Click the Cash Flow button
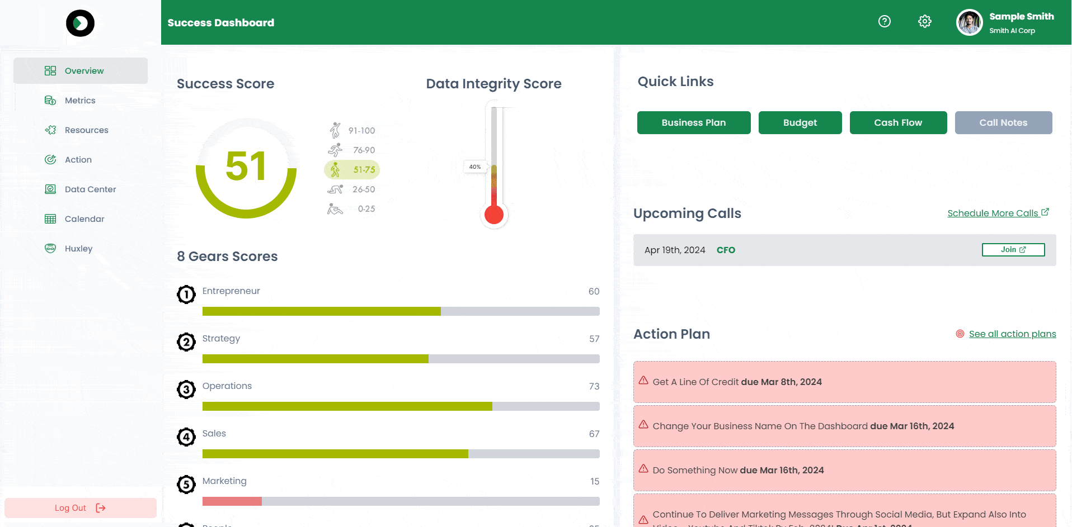This screenshot has height=527, width=1072. click(x=897, y=122)
